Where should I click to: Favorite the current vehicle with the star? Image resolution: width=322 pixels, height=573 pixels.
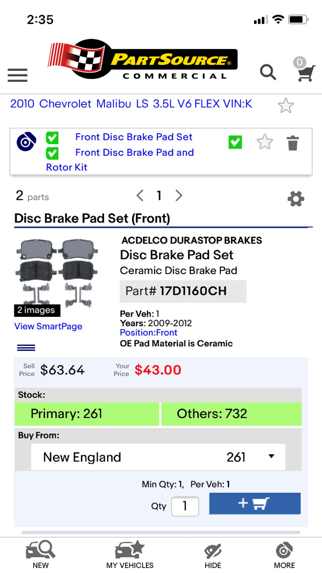(x=286, y=105)
